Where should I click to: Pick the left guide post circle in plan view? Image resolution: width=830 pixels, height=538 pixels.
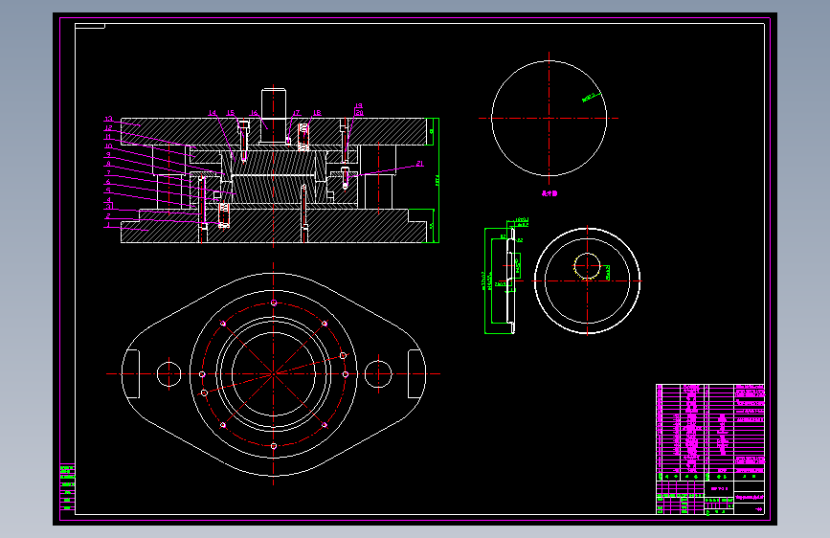(168, 374)
